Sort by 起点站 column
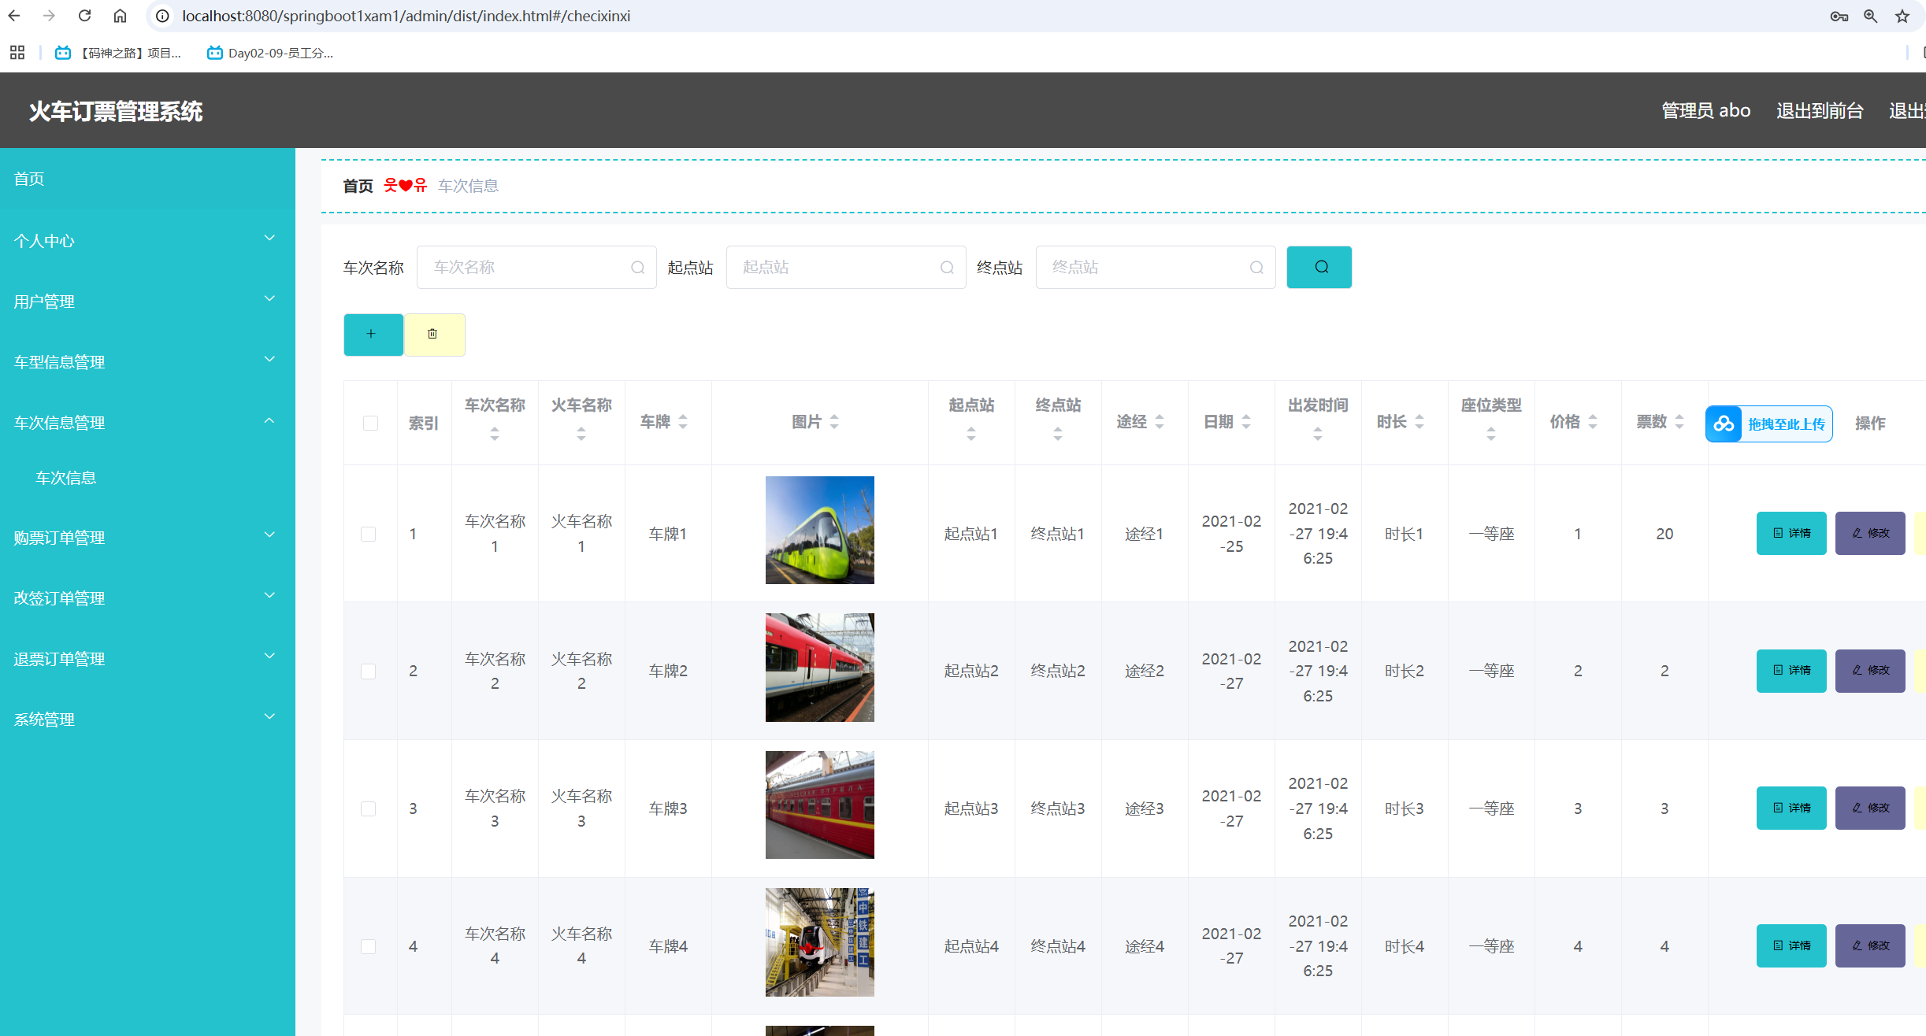Image resolution: width=1926 pixels, height=1036 pixels. (971, 433)
